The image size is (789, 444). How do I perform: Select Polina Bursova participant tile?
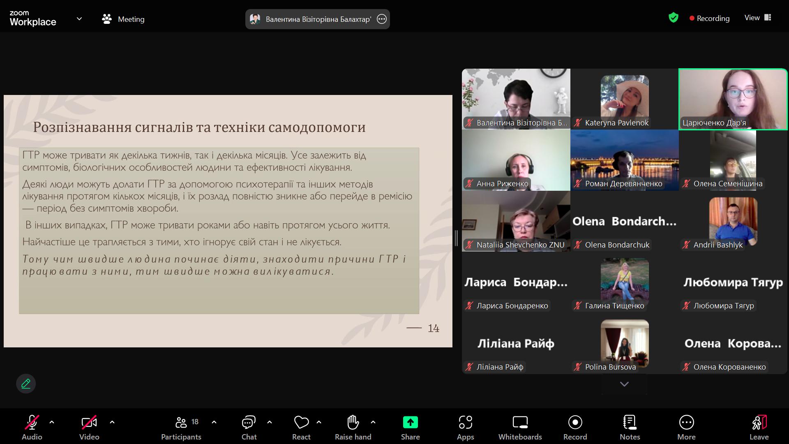[625, 343]
